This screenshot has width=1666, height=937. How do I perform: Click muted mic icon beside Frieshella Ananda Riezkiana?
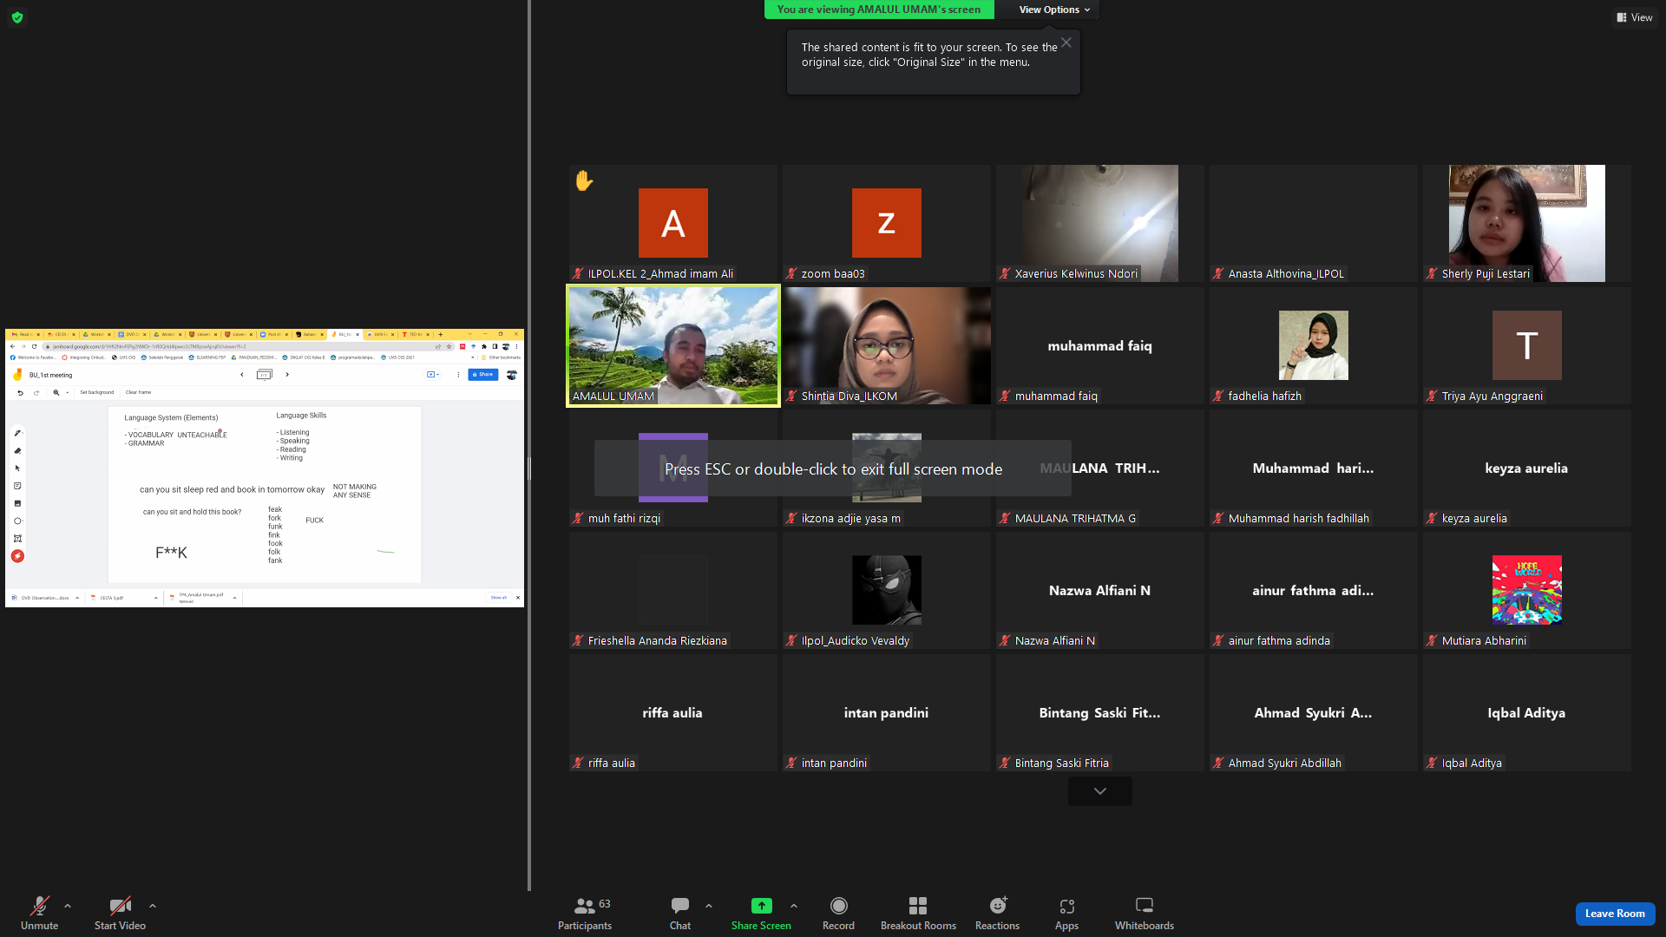(578, 641)
